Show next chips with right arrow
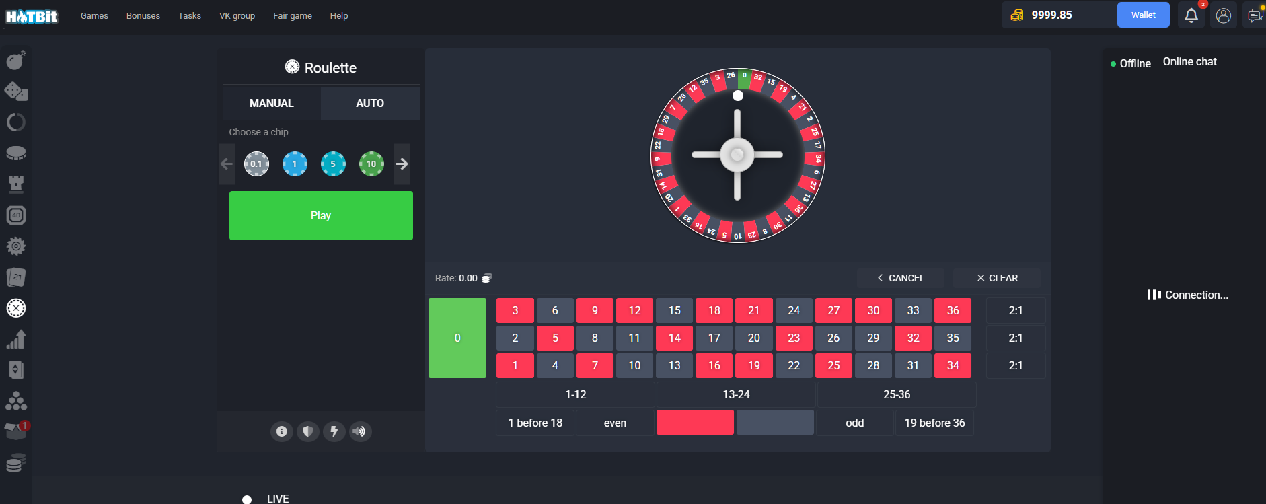Viewport: 1266px width, 504px height. 402,164
